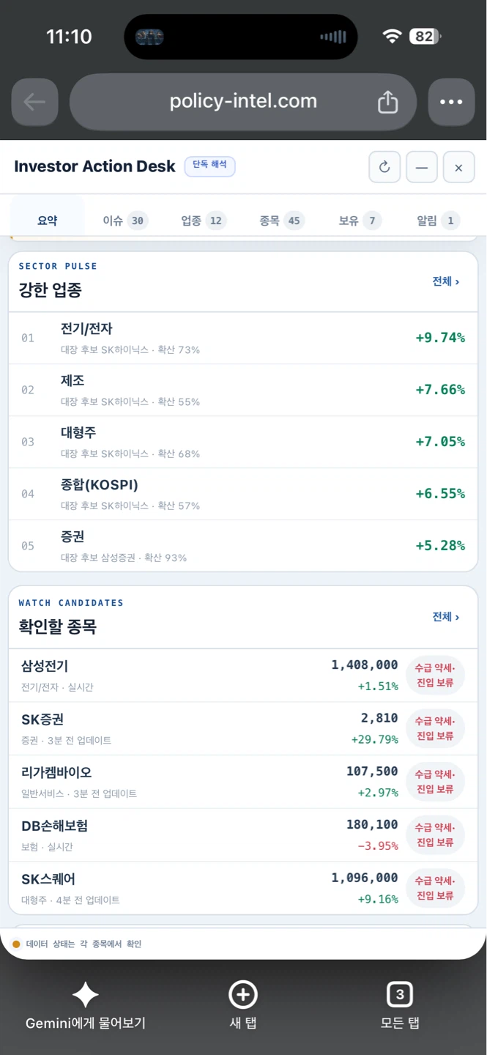The height and width of the screenshot is (1055, 487).
Task: Open the SK증권 stock row
Action: click(243, 729)
